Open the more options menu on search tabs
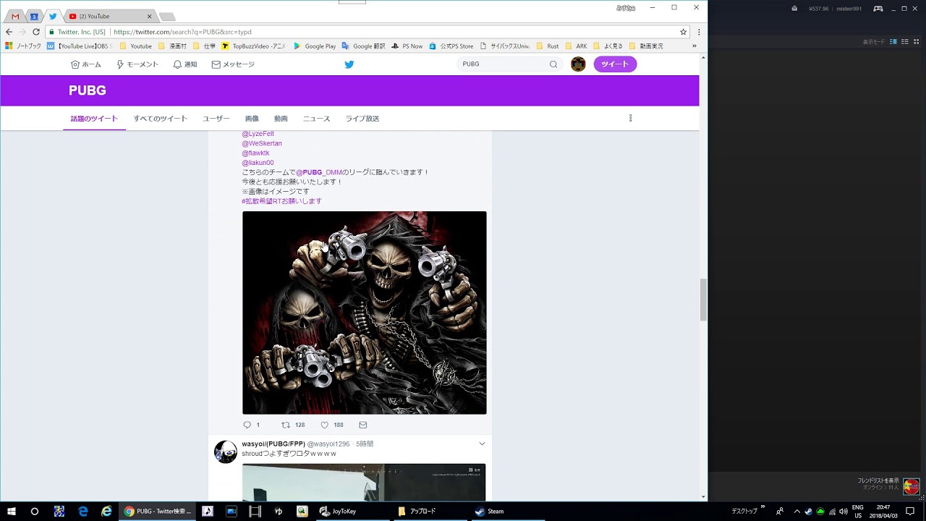Screen dimensions: 926x521 coord(630,118)
